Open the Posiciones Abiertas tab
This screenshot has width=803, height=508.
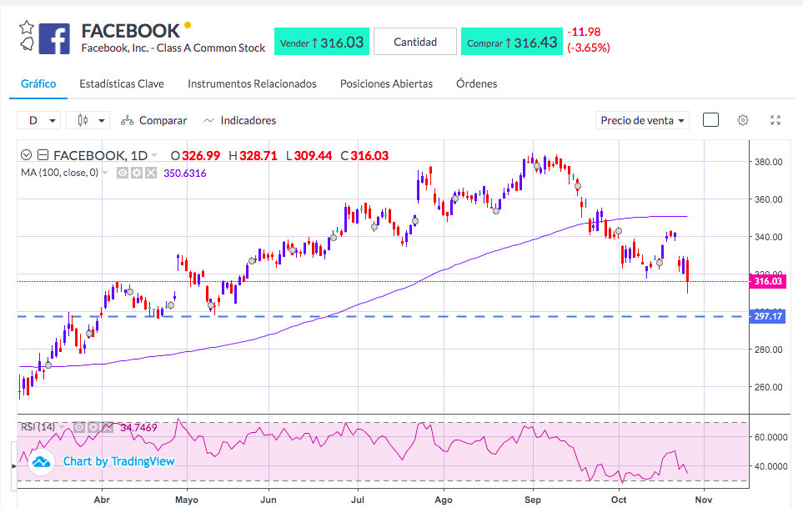coord(386,83)
